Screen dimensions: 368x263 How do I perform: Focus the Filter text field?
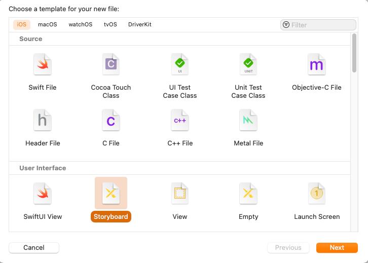pos(318,25)
